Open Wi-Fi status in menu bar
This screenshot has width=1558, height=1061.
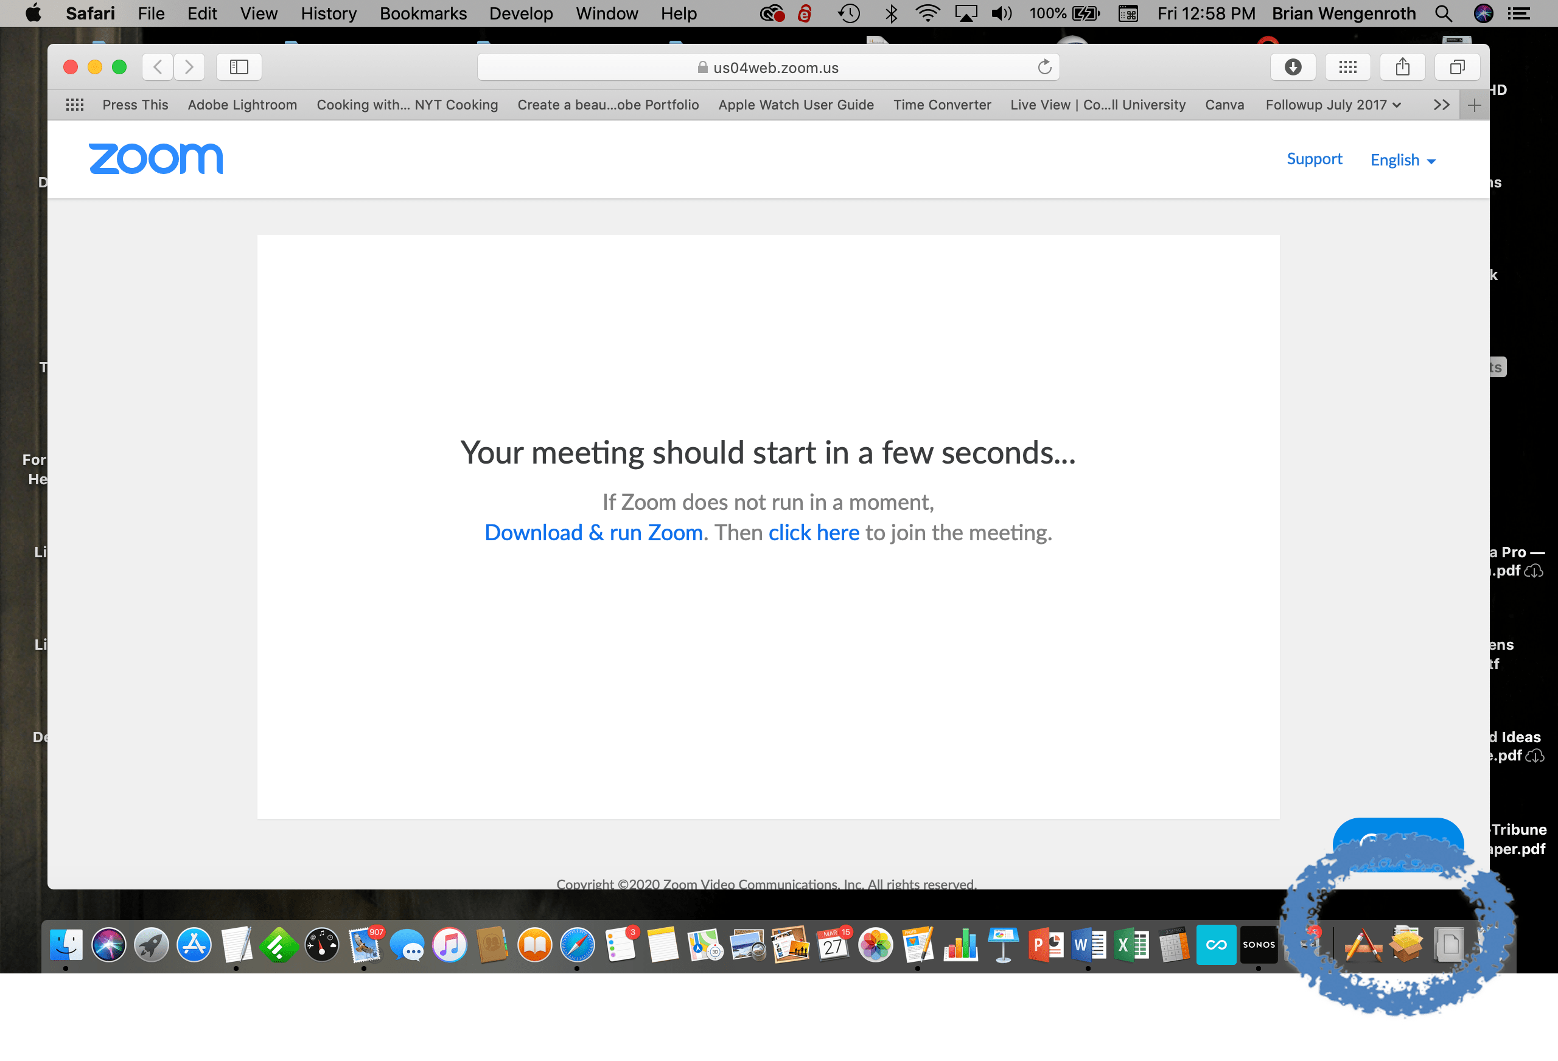pyautogui.click(x=927, y=13)
